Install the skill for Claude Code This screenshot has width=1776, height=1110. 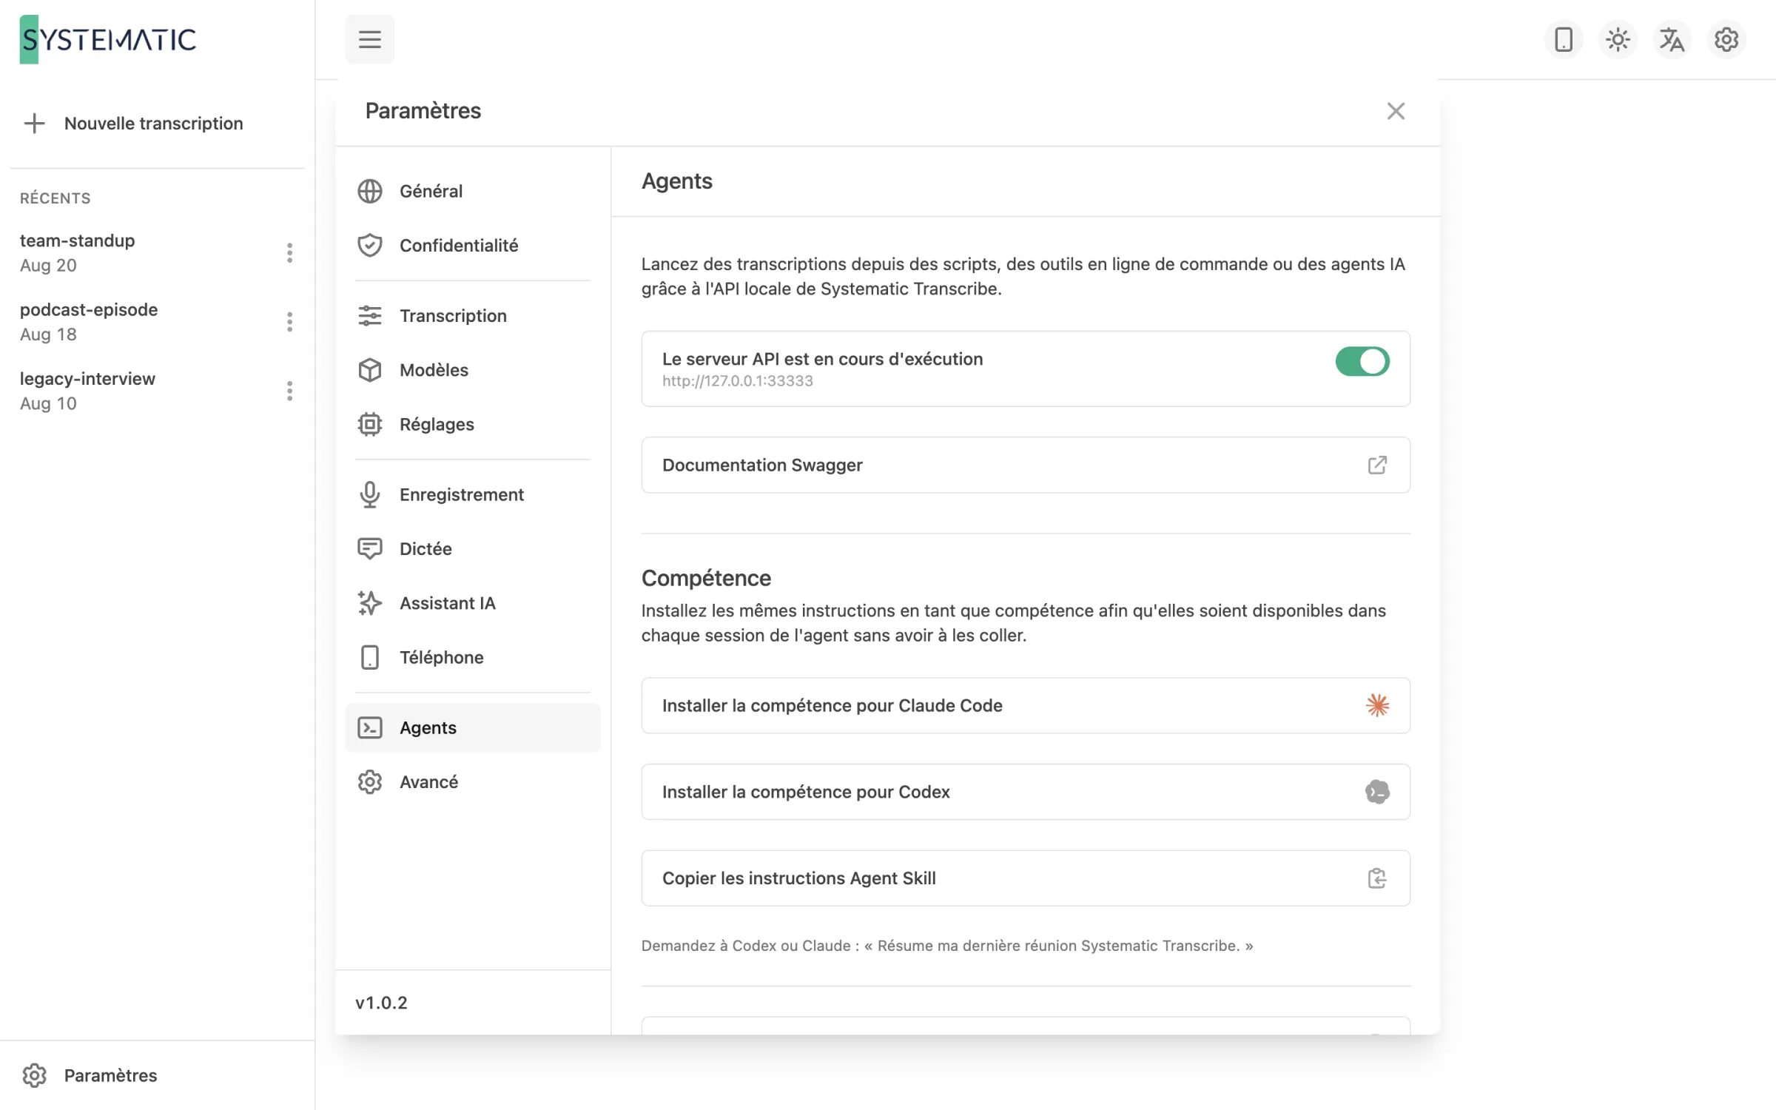1026,705
